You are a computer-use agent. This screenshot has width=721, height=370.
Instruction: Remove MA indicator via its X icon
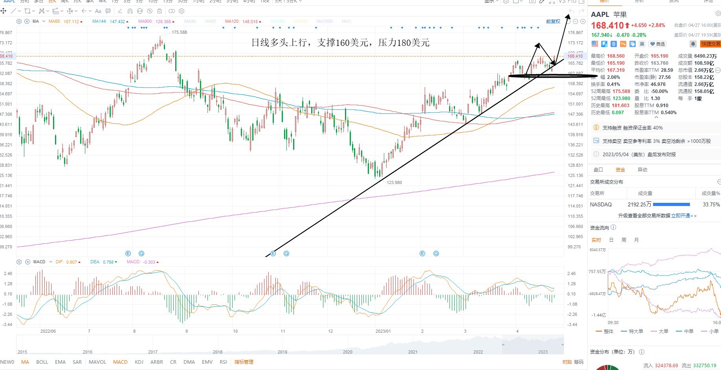(27, 22)
